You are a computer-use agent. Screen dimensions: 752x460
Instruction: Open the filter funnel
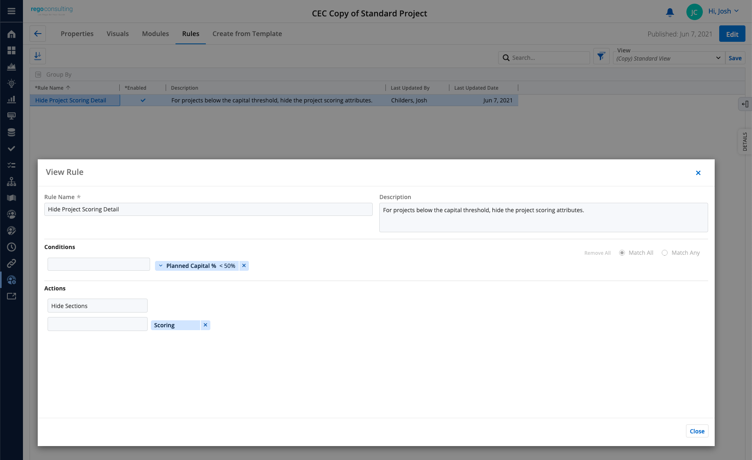601,56
